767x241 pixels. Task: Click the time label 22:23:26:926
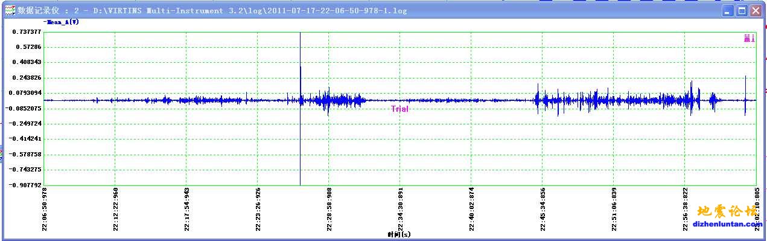258,209
